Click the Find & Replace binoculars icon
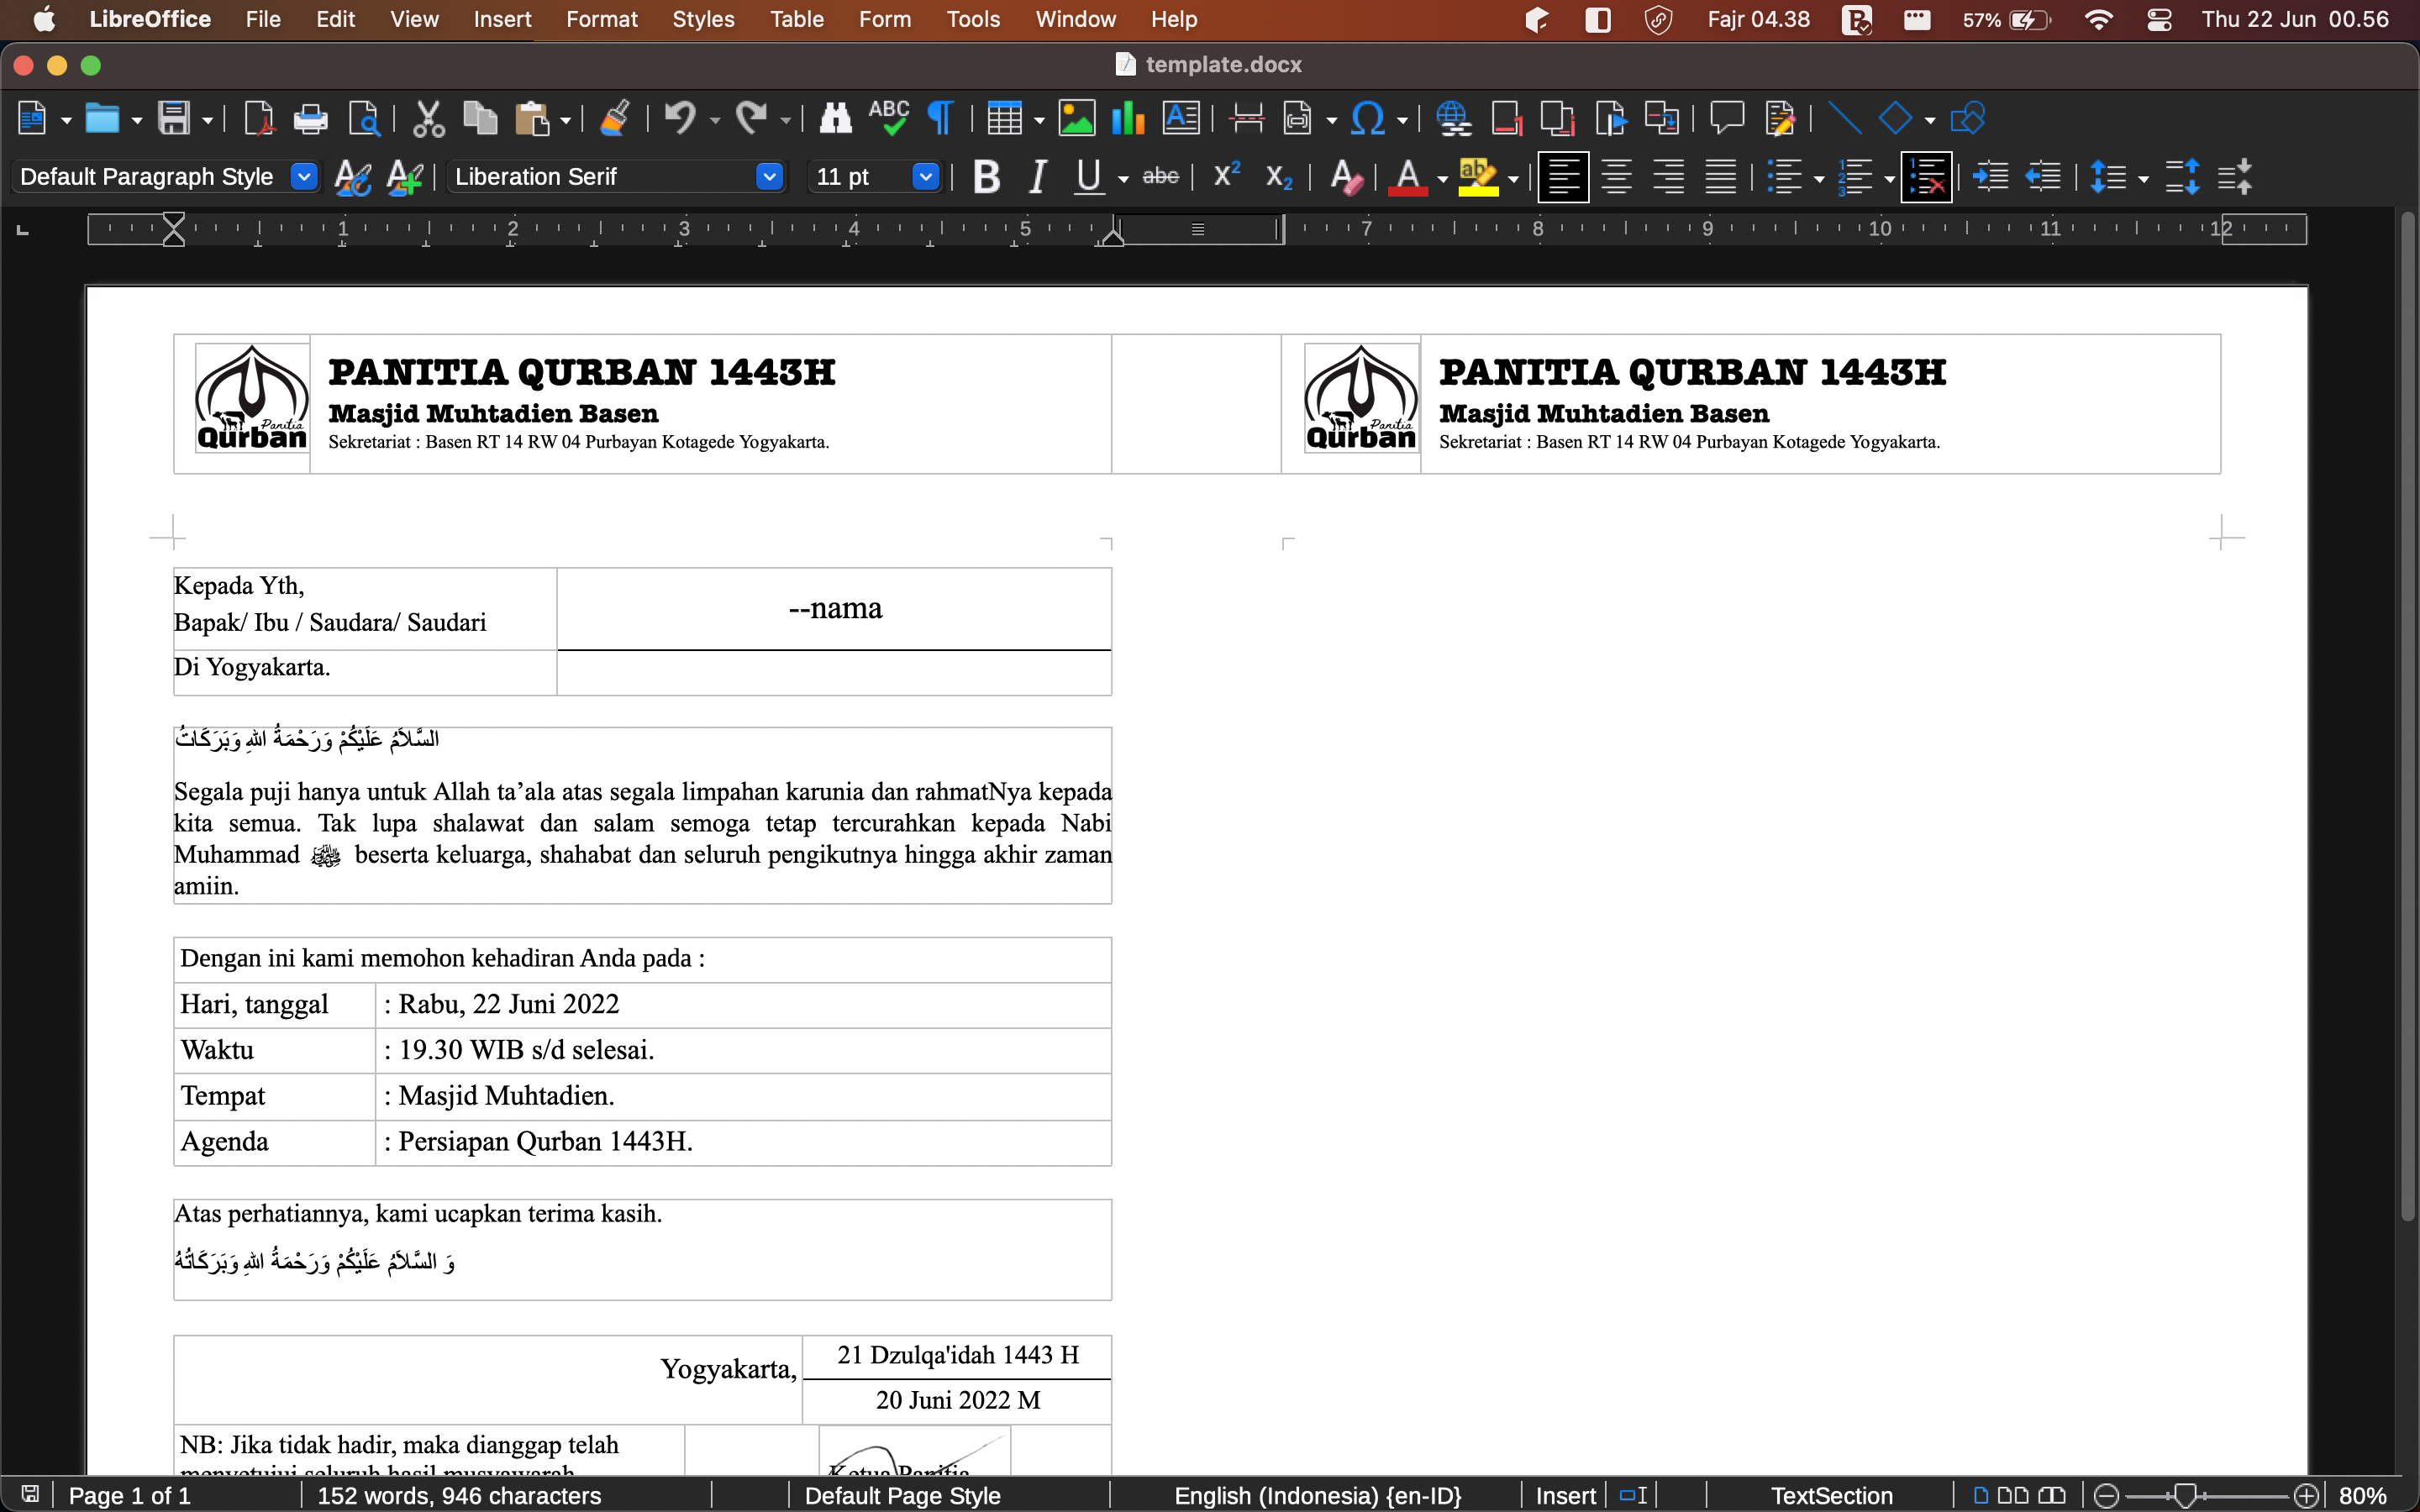Viewport: 2420px width, 1512px height. click(x=835, y=119)
